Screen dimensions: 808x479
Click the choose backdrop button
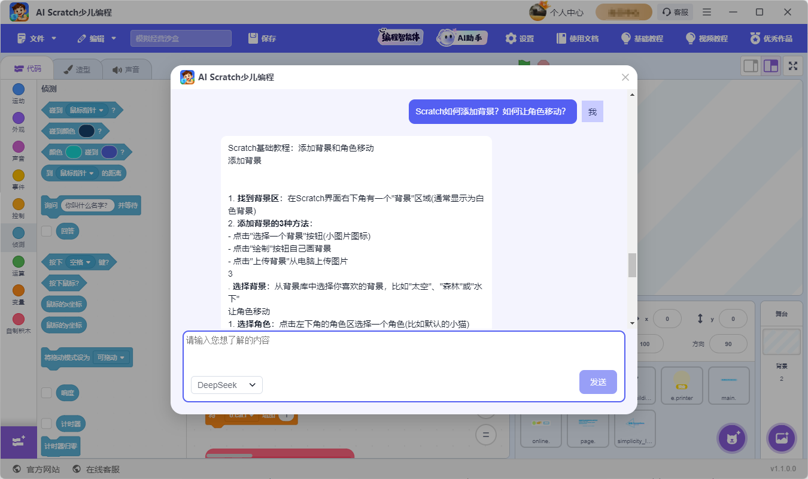[781, 438]
